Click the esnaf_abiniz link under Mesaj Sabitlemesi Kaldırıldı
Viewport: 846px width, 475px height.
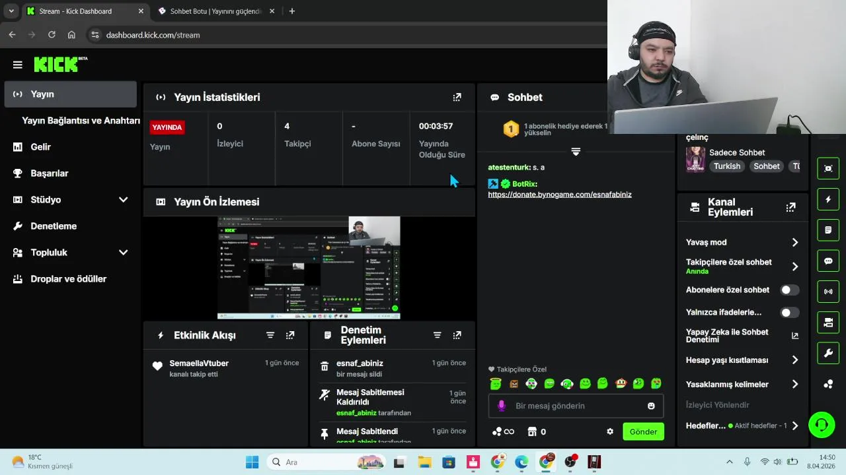[x=356, y=413]
